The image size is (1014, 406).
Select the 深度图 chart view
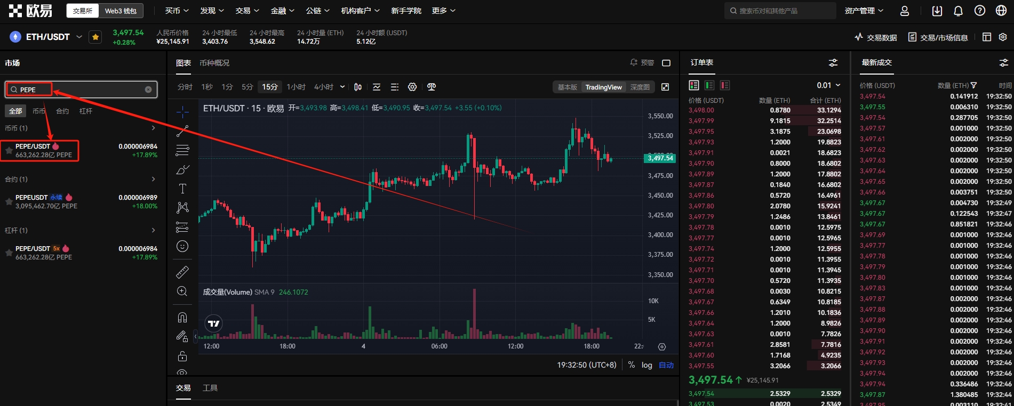640,87
